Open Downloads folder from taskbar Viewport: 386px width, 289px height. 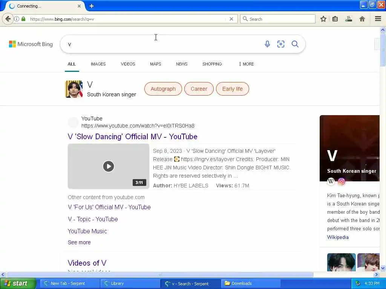click(251, 283)
